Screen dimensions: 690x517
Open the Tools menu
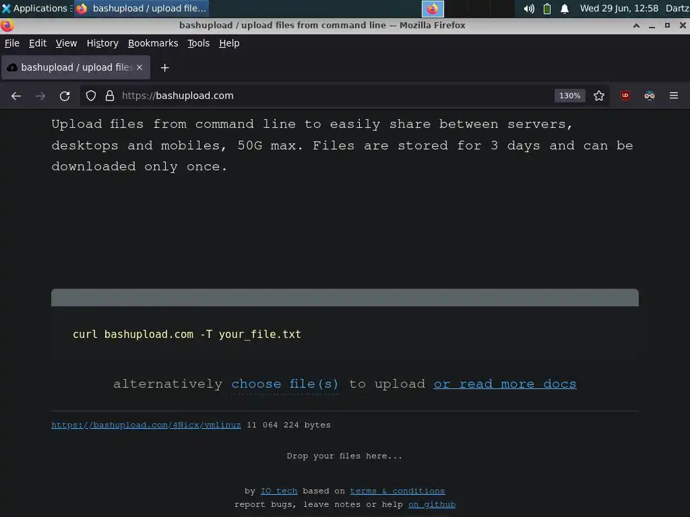(199, 43)
